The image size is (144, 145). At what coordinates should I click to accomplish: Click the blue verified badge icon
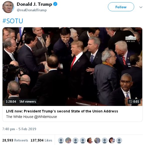55,4
